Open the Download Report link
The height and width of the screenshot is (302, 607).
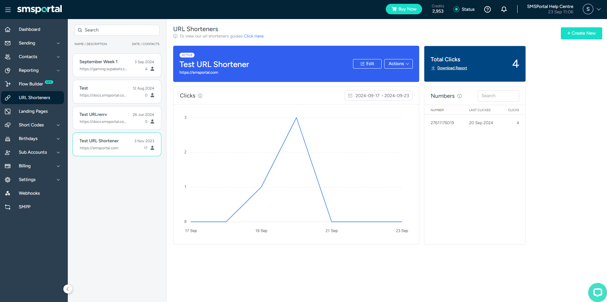(x=452, y=68)
